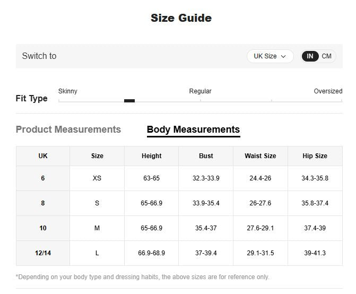Image resolution: width=356 pixels, height=294 pixels.
Task: Select the UK 12/14 row cell
Action: pyautogui.click(x=43, y=253)
